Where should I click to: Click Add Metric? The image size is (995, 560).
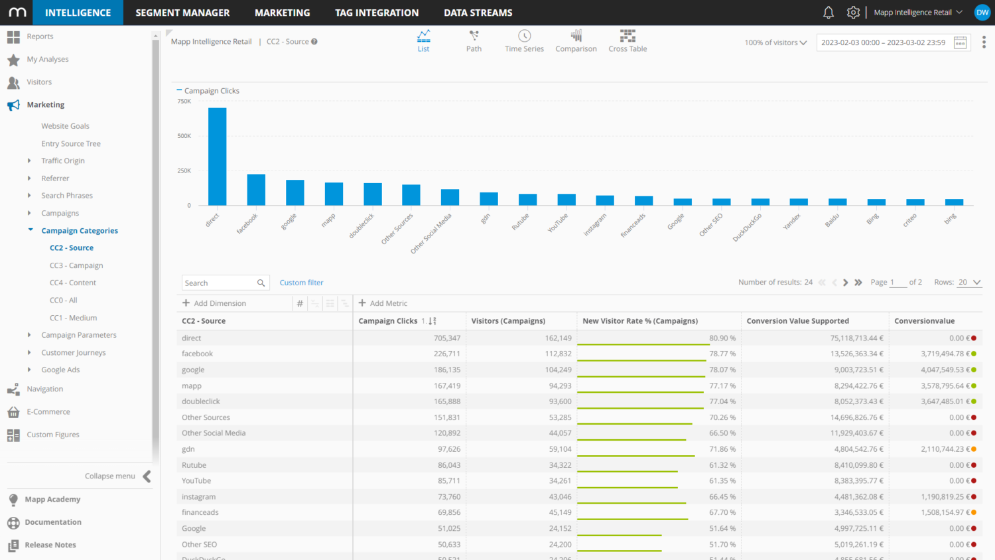pyautogui.click(x=383, y=303)
